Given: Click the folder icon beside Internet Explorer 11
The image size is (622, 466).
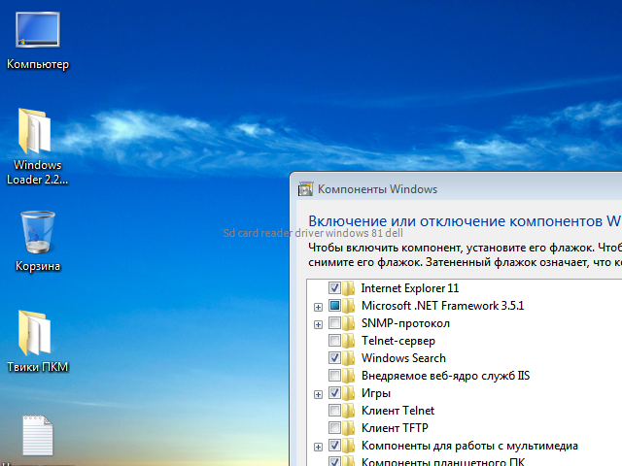Looking at the screenshot, I should 349,288.
